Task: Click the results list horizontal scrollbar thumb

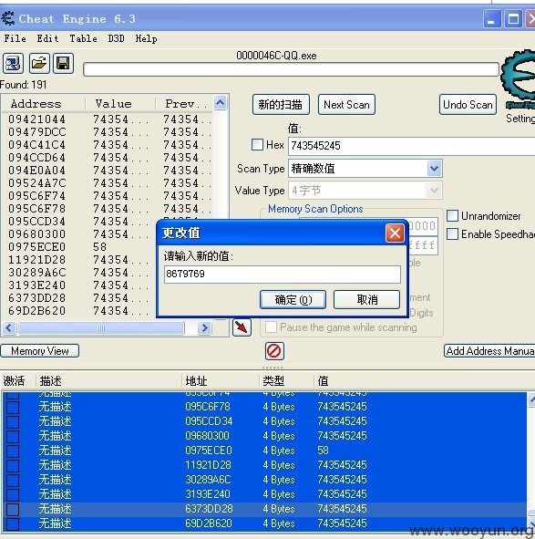Action: click(101, 327)
